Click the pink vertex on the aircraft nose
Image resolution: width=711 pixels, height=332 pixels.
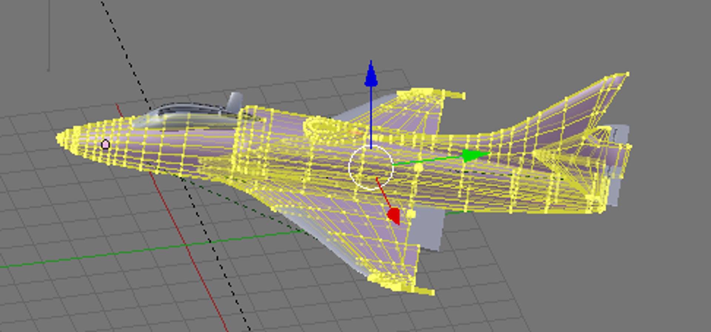pos(106,144)
